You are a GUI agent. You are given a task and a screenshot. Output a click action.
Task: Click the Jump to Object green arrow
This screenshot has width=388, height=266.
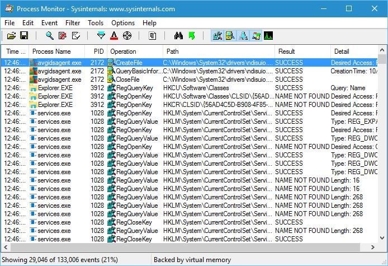coord(192,36)
